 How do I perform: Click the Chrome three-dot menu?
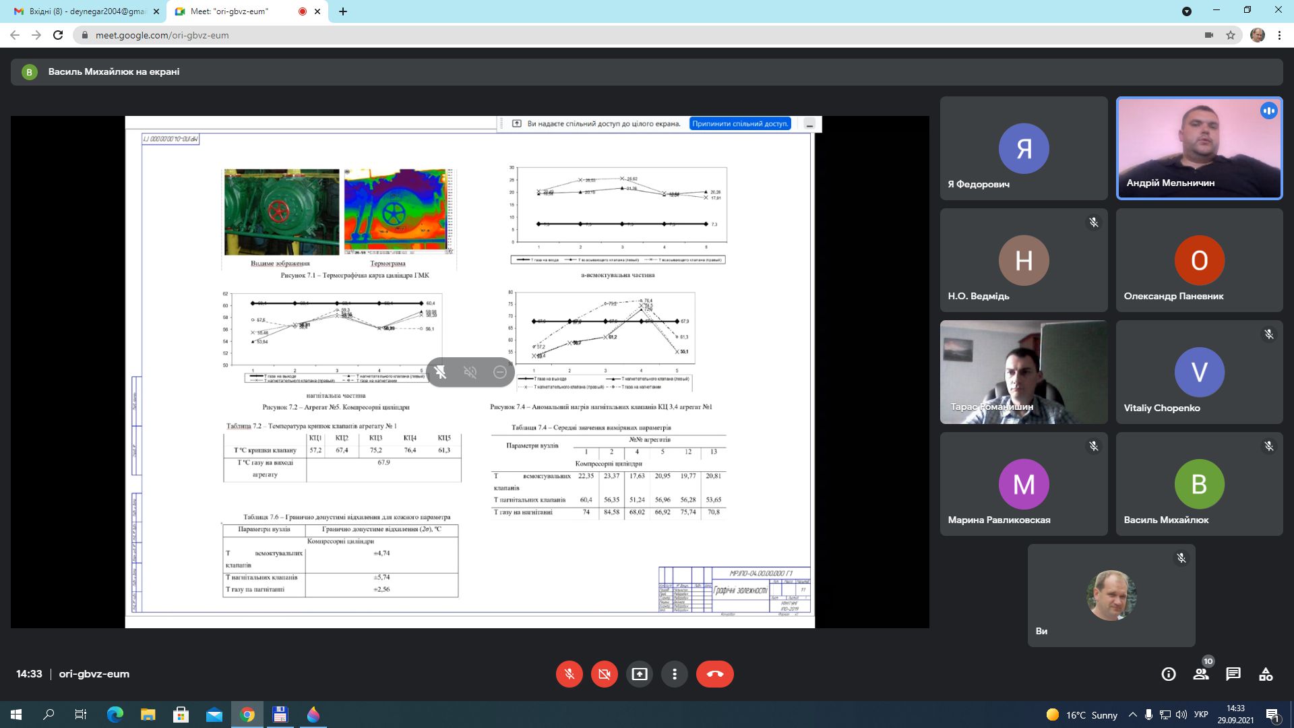click(1279, 35)
